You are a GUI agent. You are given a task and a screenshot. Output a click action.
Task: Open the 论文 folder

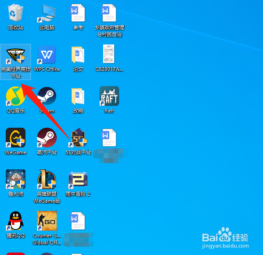click(78, 55)
